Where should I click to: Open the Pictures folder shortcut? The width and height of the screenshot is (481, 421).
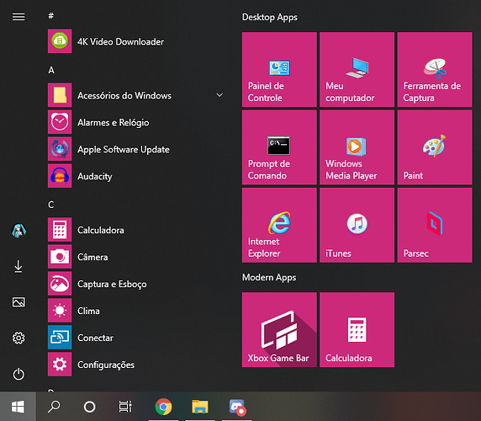coord(18,302)
